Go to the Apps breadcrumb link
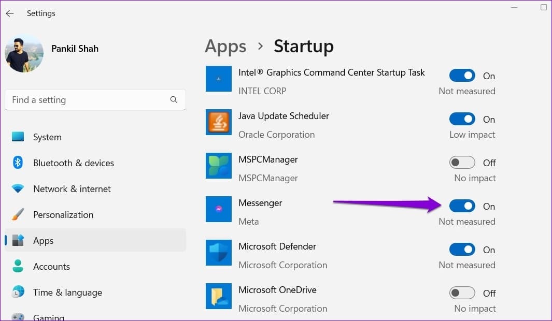Viewport: 552px width, 321px height. click(x=225, y=47)
